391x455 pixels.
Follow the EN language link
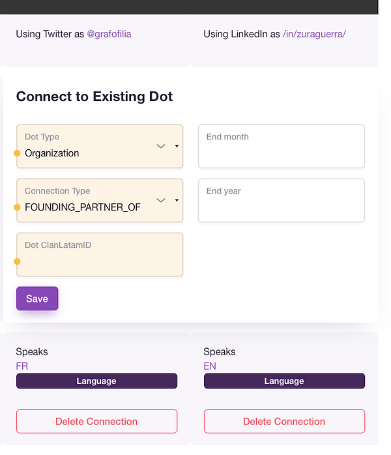point(210,366)
